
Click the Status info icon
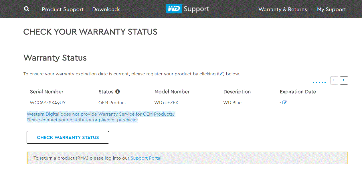coord(118,92)
